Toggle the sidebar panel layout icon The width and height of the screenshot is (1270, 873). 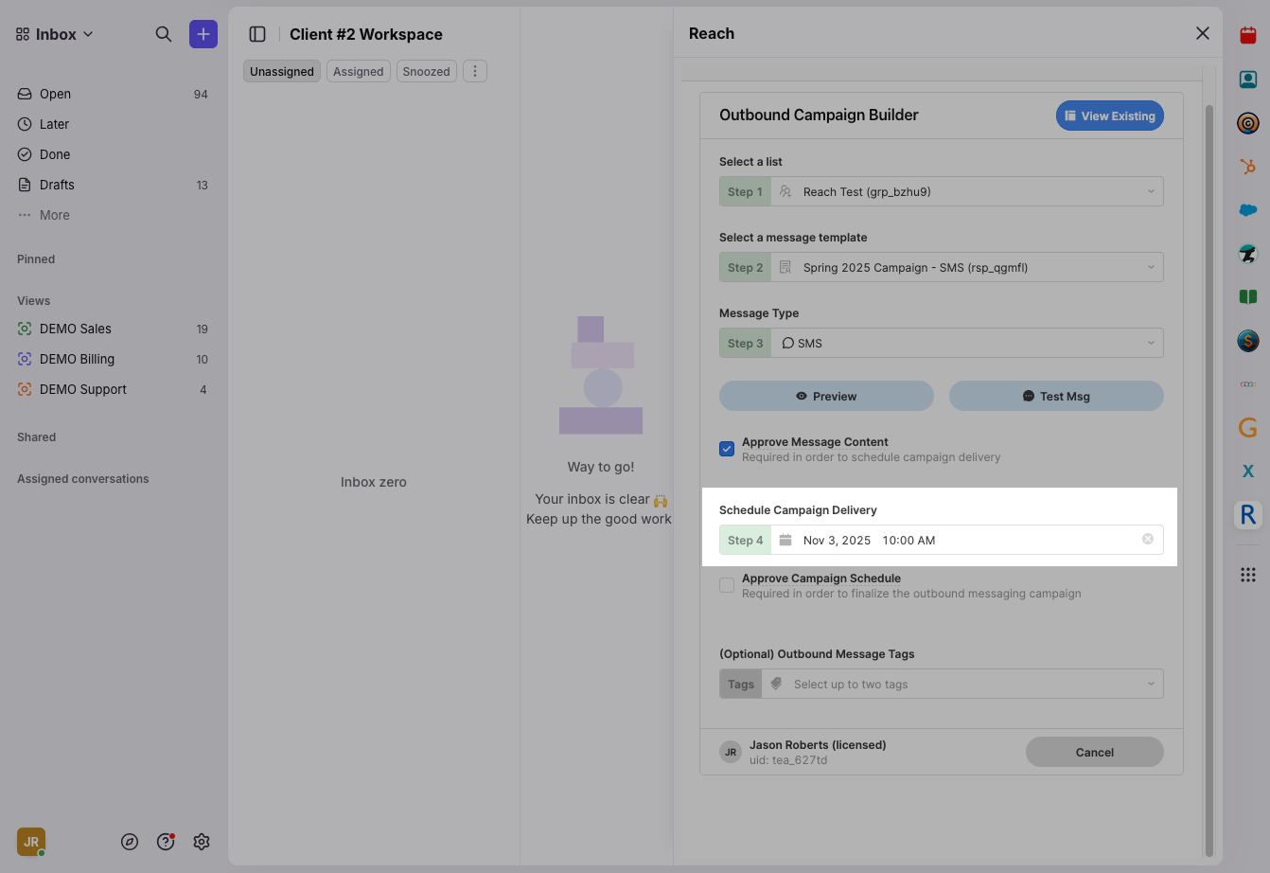point(257,34)
